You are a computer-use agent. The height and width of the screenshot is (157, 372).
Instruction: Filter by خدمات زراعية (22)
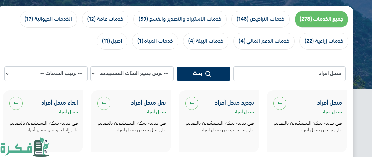(x=324, y=41)
